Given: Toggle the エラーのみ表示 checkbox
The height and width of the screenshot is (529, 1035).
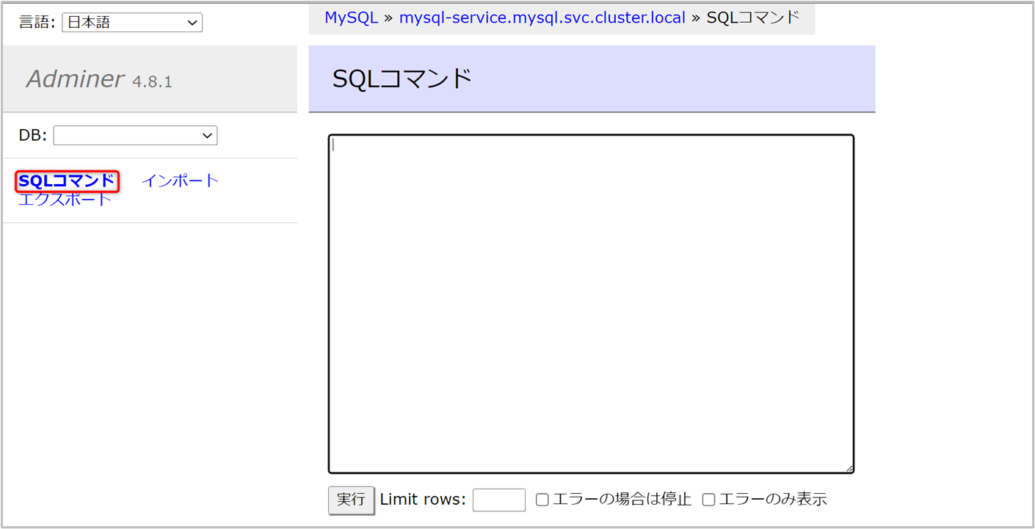Looking at the screenshot, I should [708, 500].
